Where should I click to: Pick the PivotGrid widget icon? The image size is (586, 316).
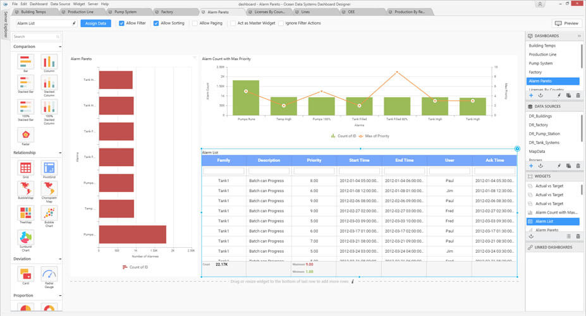click(x=49, y=168)
